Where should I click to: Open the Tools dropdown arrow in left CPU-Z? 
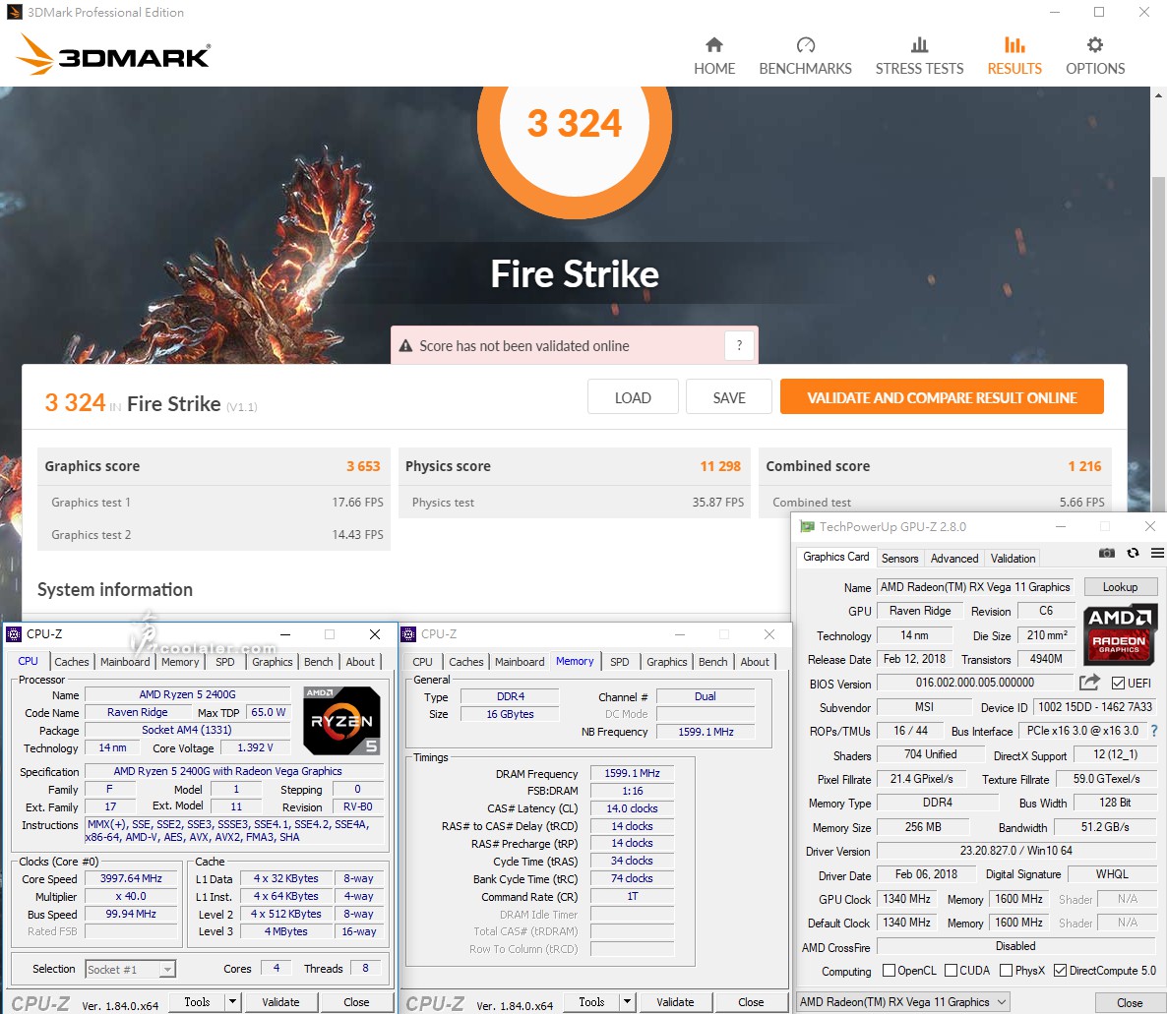point(233,1002)
